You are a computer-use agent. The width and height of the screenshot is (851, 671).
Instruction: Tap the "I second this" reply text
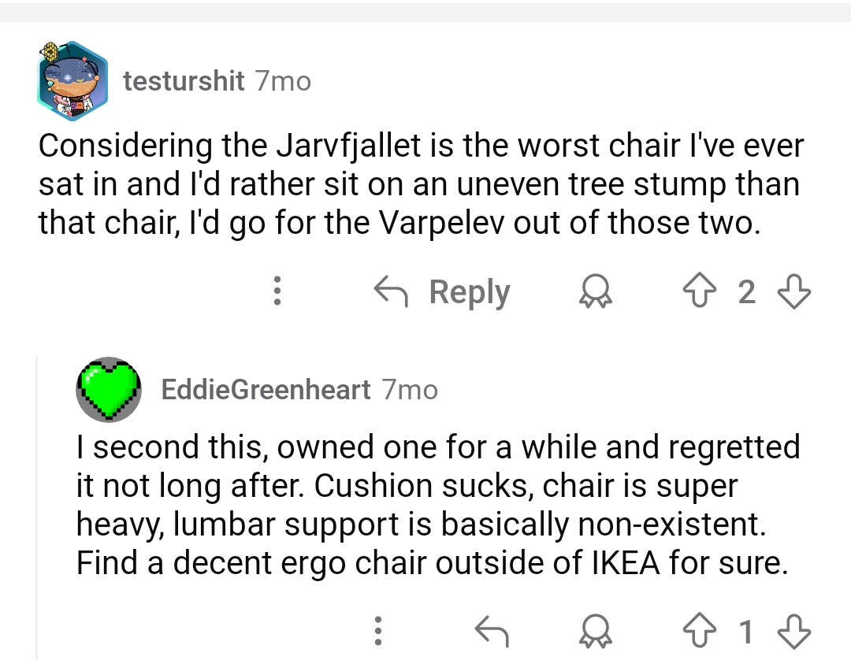437,504
